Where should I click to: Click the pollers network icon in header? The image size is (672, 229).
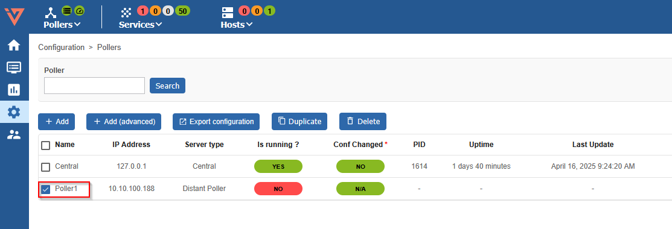(51, 13)
